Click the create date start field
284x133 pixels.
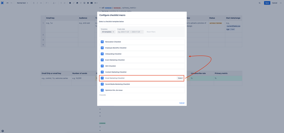pyautogui.click(x=124, y=32)
